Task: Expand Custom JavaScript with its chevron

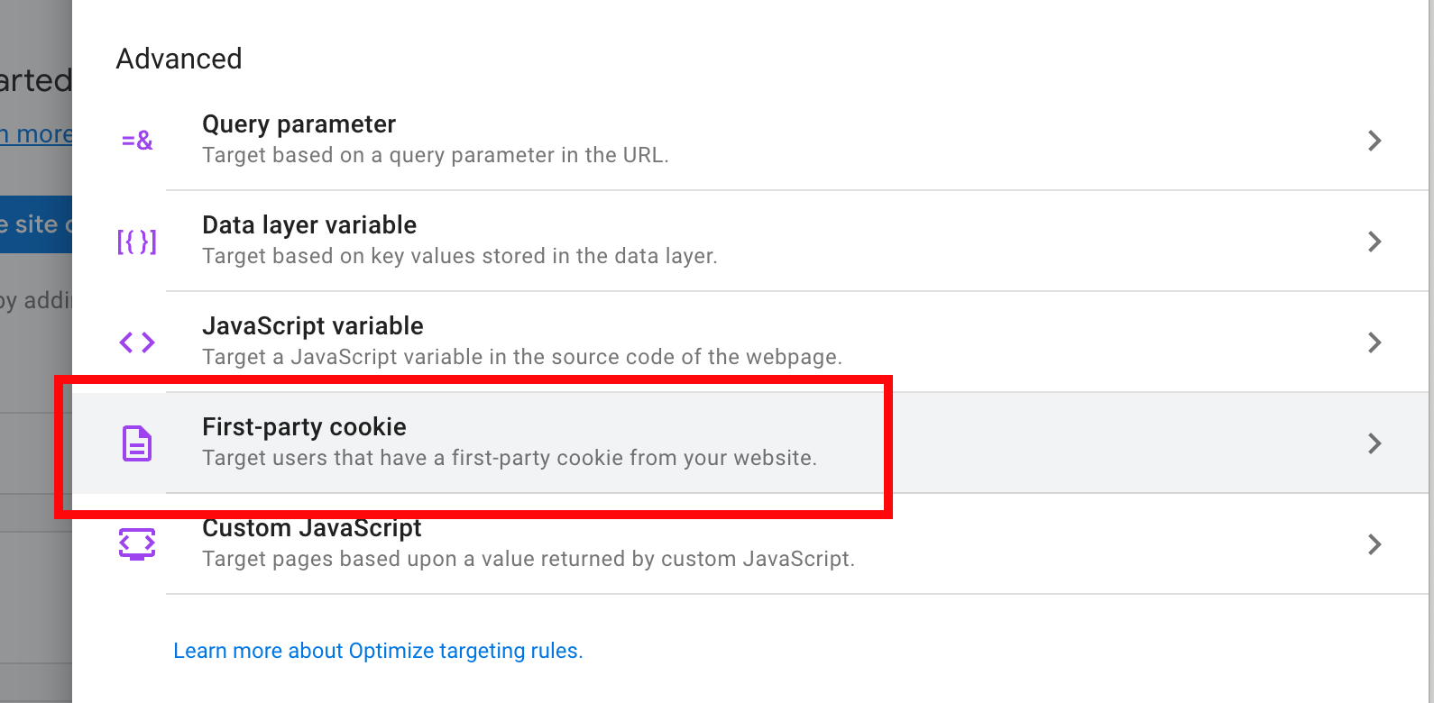Action: [x=1374, y=544]
